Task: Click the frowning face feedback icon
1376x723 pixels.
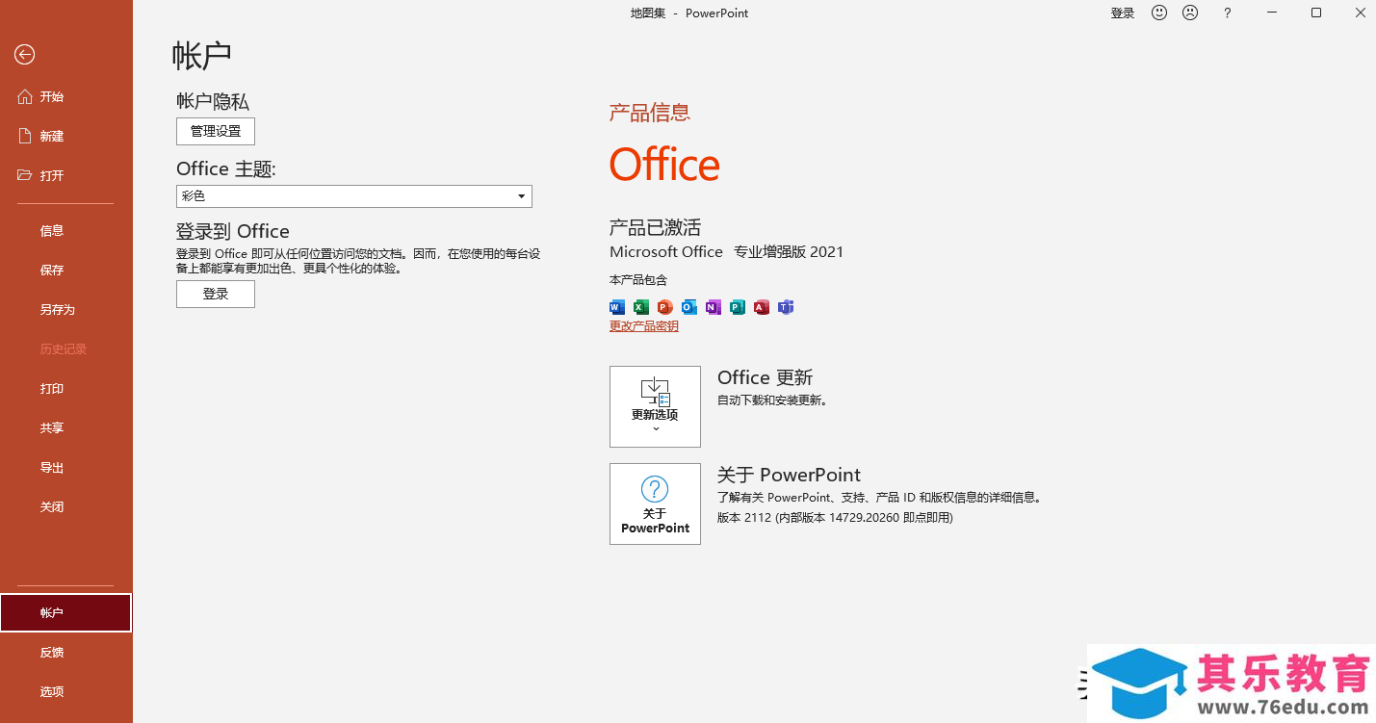Action: (1190, 13)
